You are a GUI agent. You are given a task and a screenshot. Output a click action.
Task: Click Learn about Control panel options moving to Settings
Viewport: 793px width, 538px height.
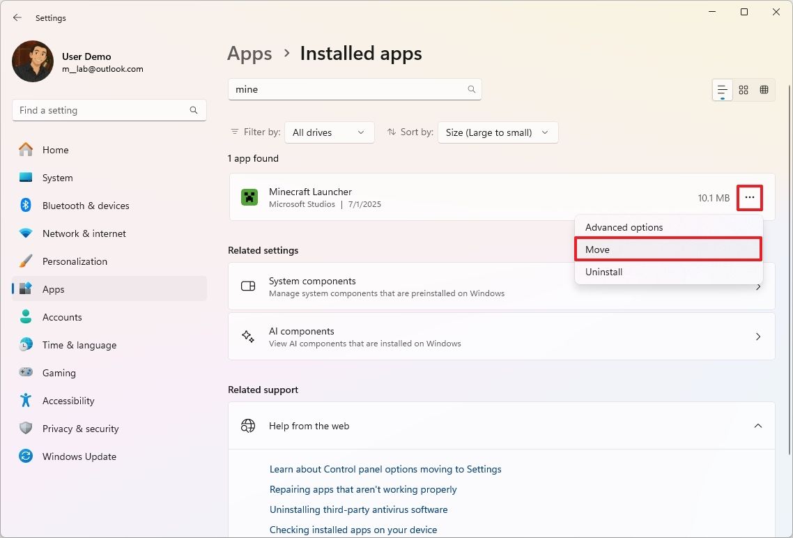[385, 469]
